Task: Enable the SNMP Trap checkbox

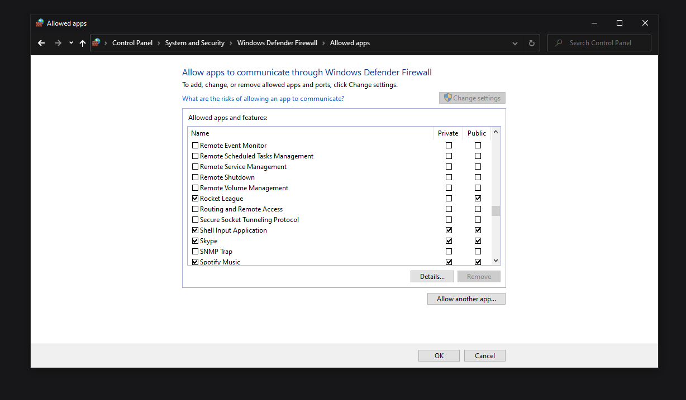Action: [x=196, y=252]
